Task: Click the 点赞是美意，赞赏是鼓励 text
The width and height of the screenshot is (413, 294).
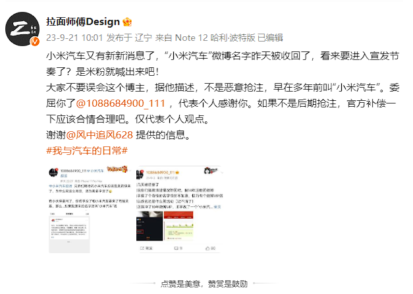Action: [x=204, y=283]
